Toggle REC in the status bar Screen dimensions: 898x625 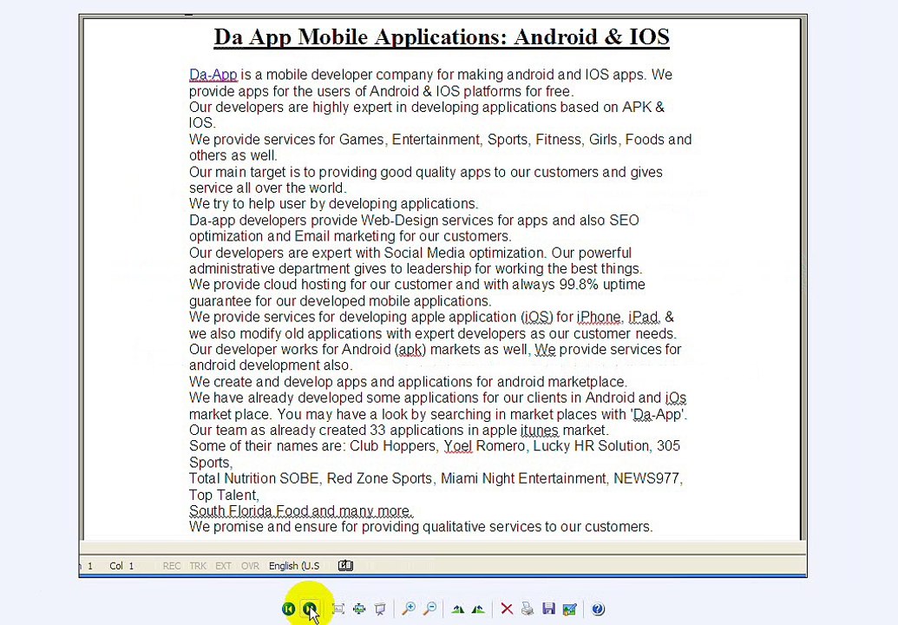point(172,566)
